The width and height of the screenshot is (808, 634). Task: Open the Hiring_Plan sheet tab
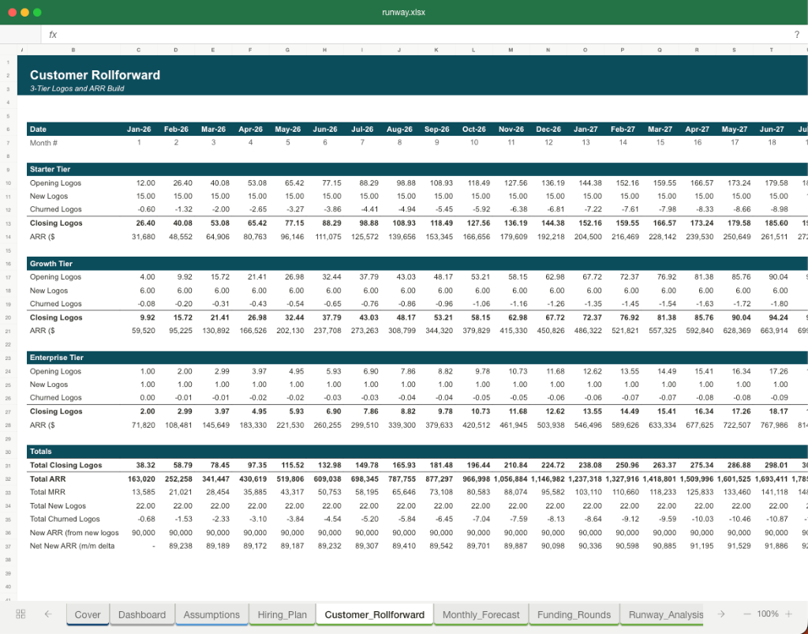click(282, 614)
